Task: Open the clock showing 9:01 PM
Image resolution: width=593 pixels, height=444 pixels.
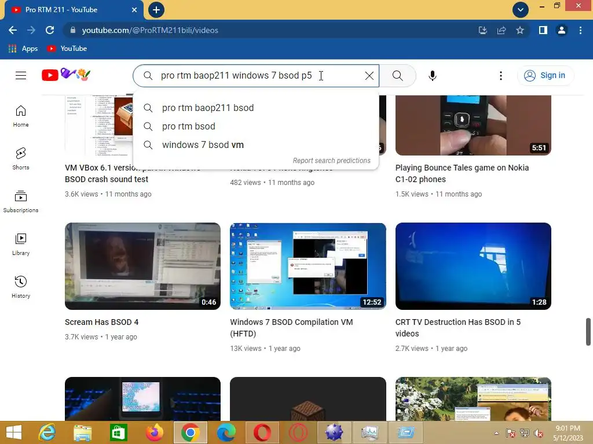Action: [x=568, y=433]
